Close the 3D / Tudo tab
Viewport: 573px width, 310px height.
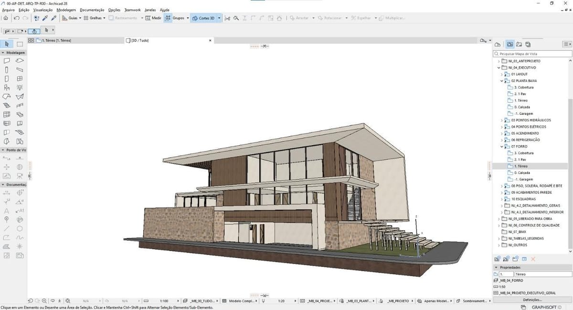coord(210,41)
